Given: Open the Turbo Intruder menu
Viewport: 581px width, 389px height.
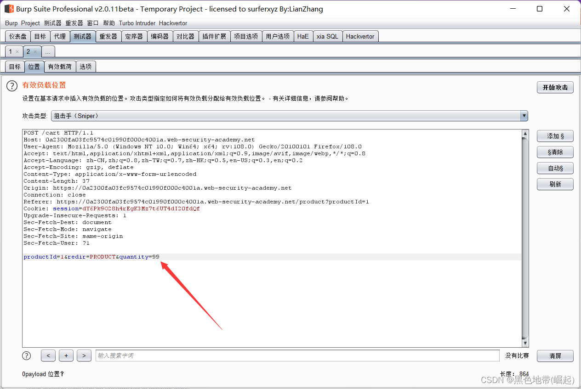Looking at the screenshot, I should (x=137, y=23).
